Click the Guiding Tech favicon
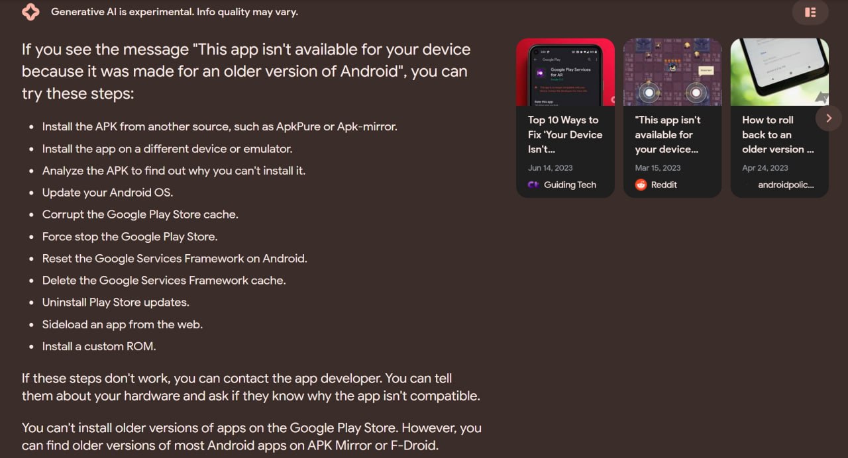 pyautogui.click(x=533, y=185)
